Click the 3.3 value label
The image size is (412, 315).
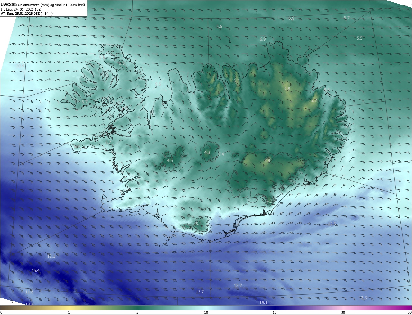coord(236,81)
